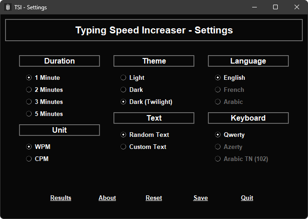Select the Qwerty keyboard layout
The height and width of the screenshot is (219, 308).
tap(218, 135)
